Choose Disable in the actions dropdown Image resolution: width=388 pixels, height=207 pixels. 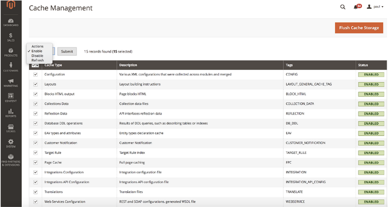point(38,56)
